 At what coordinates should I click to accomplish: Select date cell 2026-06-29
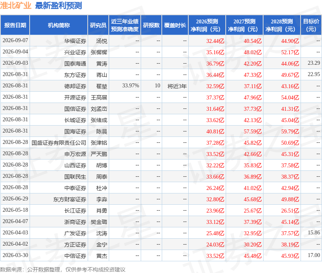point(15,199)
